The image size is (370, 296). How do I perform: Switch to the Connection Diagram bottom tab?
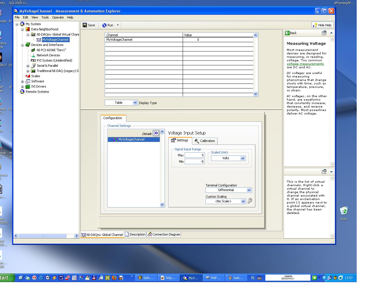164,234
